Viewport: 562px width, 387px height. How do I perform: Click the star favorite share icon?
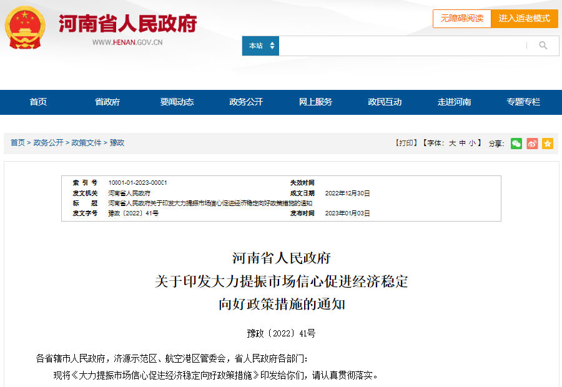pos(548,144)
